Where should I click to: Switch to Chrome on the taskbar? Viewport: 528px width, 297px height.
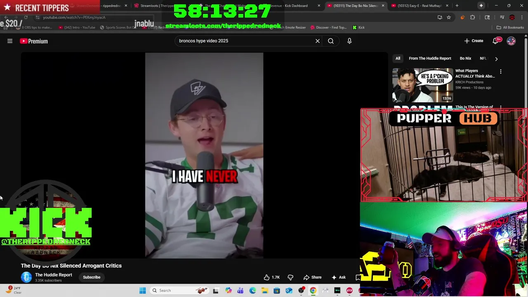[x=313, y=290]
